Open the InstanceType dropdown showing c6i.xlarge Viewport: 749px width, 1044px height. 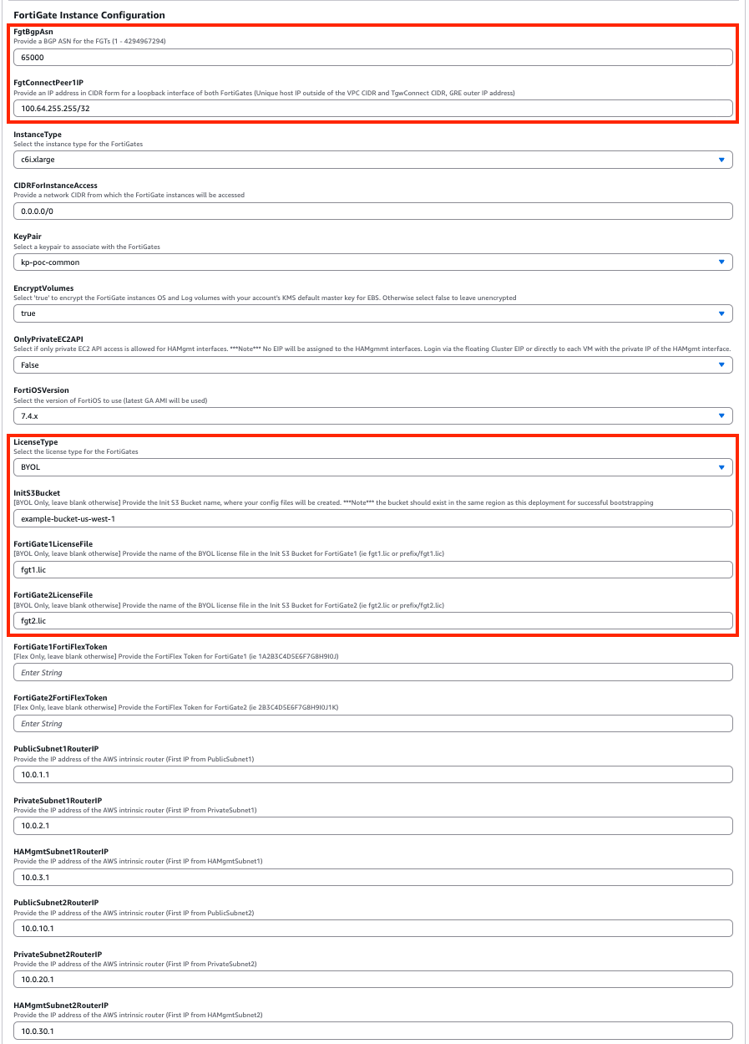pos(372,160)
